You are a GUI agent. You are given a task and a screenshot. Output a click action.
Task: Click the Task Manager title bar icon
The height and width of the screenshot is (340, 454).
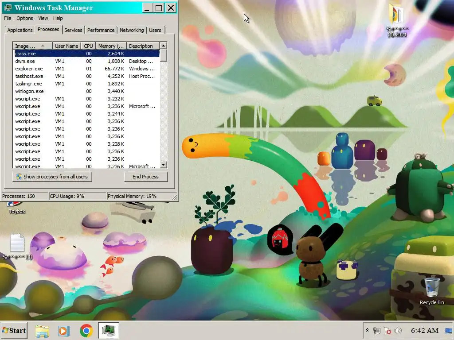8,8
